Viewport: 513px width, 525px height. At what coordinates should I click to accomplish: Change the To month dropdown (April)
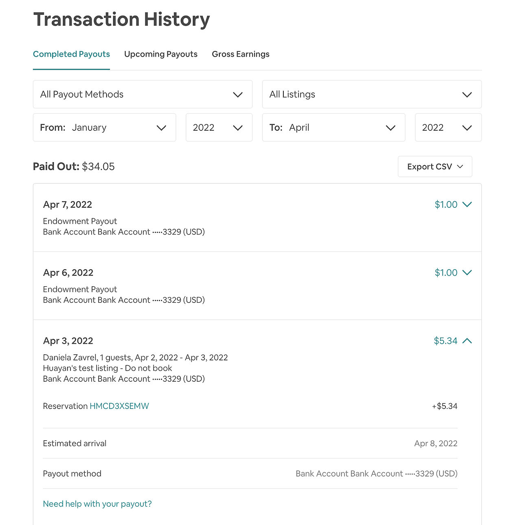coord(333,128)
